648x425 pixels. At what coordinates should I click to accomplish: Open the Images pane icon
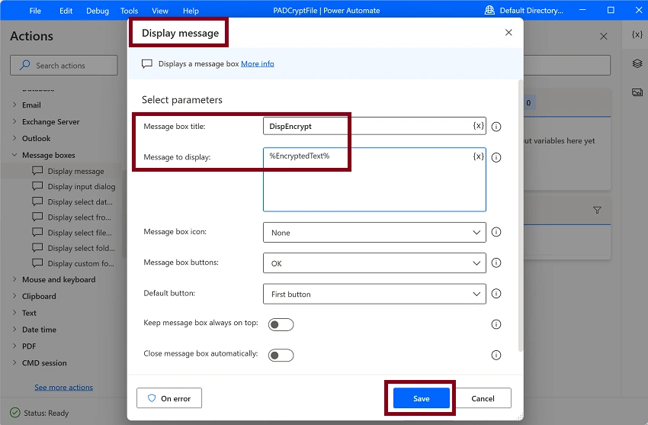(x=637, y=92)
